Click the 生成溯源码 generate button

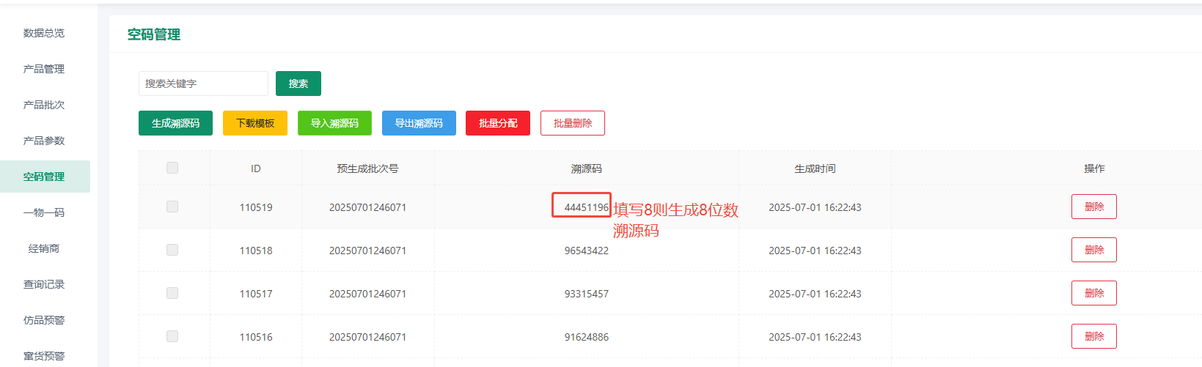[x=175, y=123]
